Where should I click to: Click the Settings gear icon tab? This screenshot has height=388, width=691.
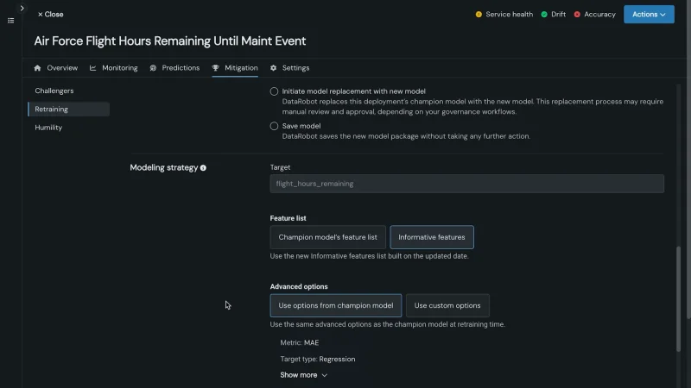[x=274, y=68]
